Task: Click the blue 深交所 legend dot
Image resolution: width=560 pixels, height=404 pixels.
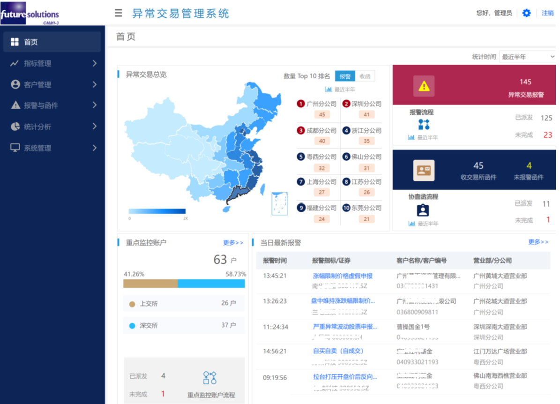Action: click(132, 326)
